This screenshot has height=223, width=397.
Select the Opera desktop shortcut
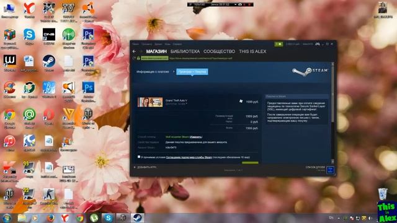pos(49,116)
